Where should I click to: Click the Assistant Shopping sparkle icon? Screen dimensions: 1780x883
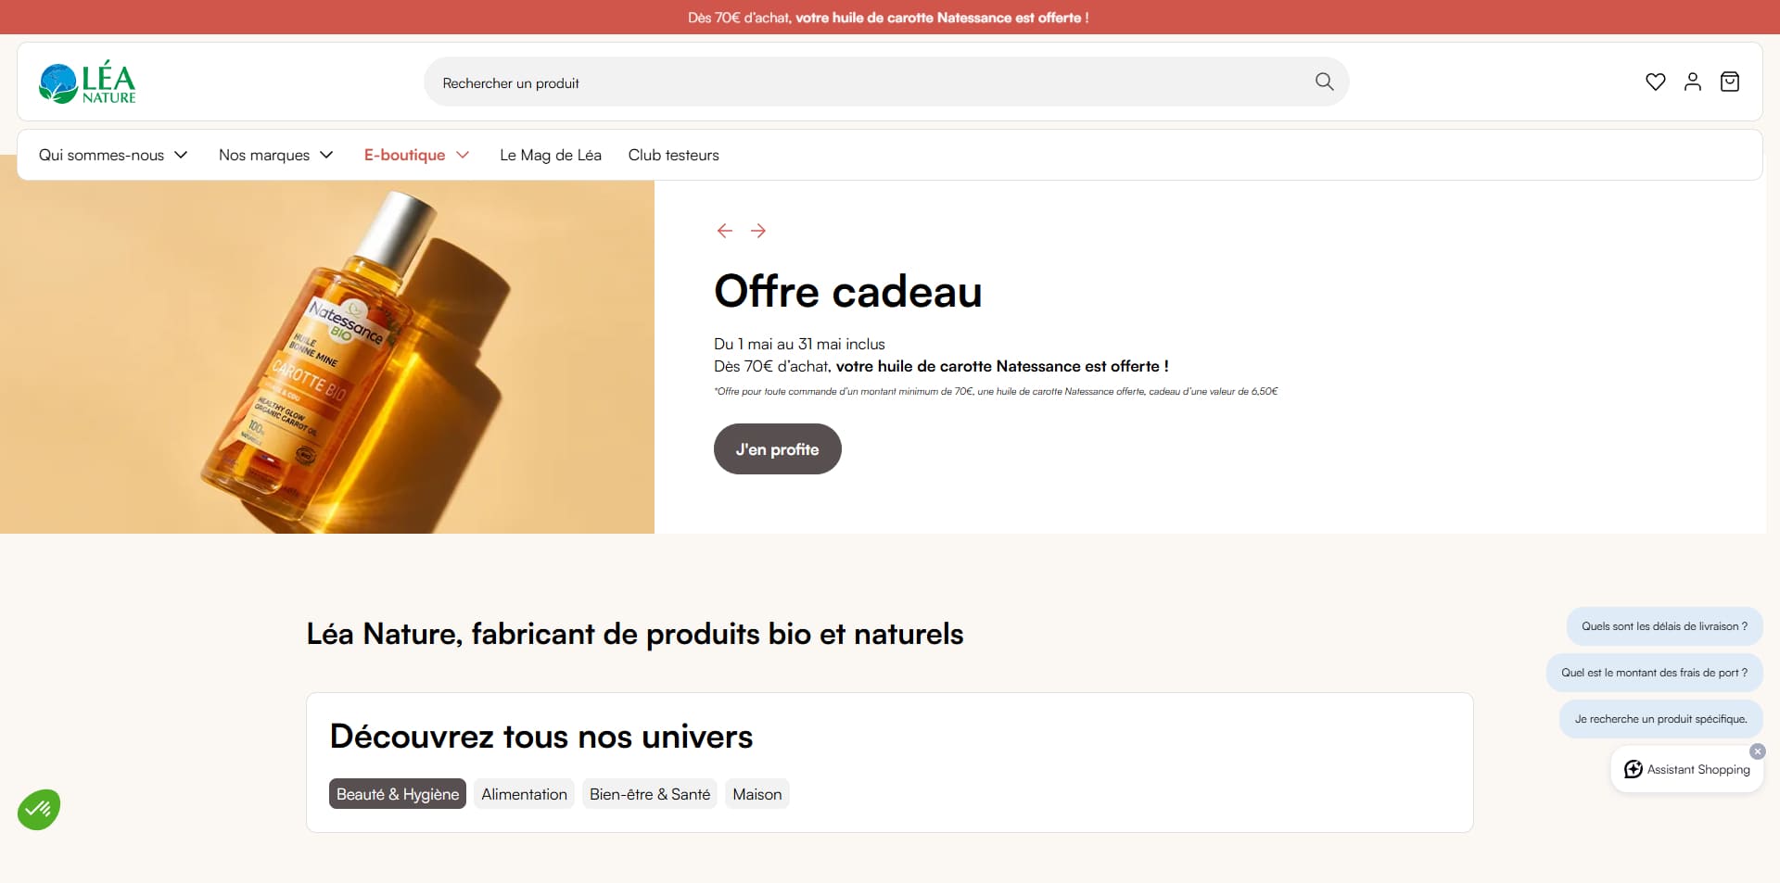[1633, 769]
